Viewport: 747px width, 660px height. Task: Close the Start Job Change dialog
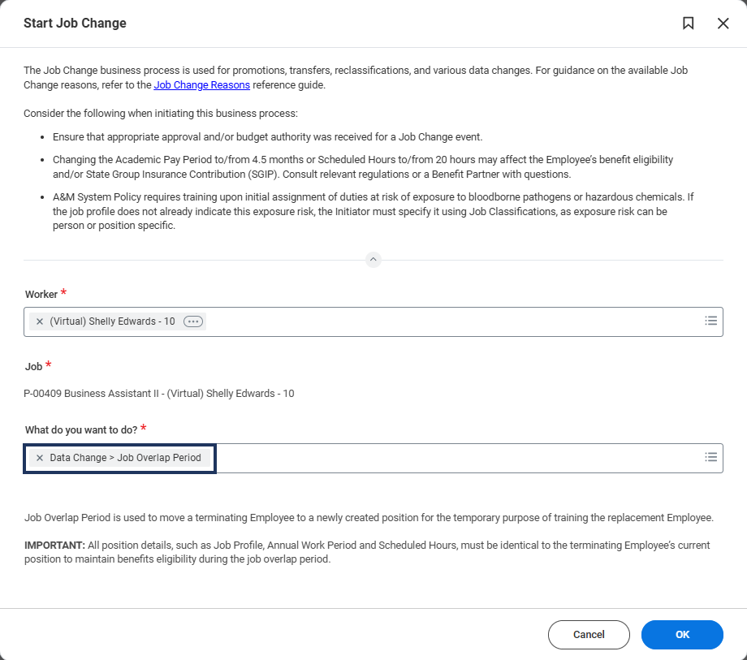click(723, 24)
